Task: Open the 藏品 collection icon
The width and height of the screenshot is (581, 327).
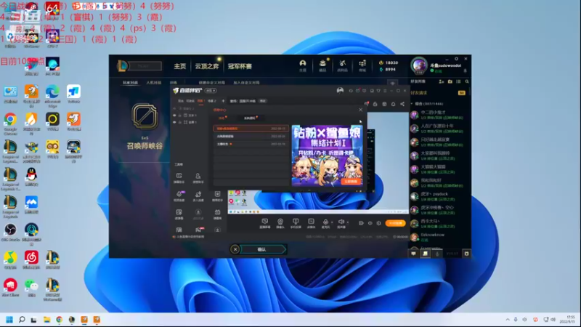Action: pos(322,65)
